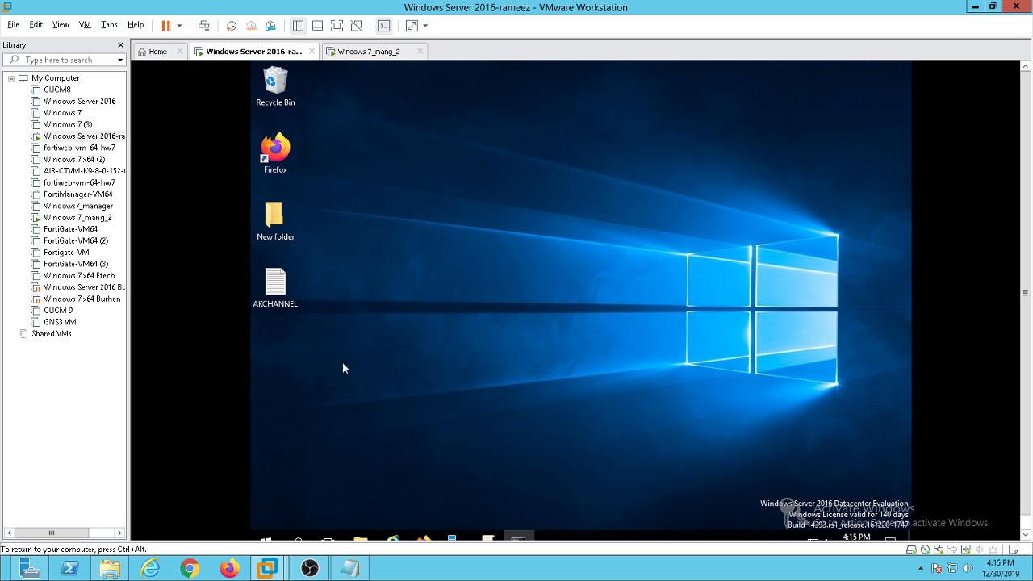Select Windows 7 x64 Burhan in the library
The width and height of the screenshot is (1033, 581).
(82, 299)
